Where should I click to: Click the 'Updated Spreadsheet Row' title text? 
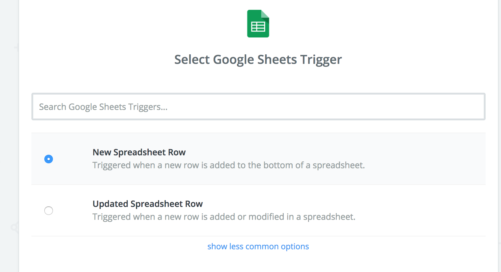pyautogui.click(x=148, y=204)
